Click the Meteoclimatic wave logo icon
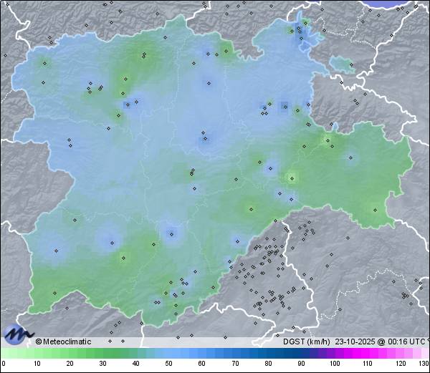This screenshot has height=373, width=430. click(17, 334)
